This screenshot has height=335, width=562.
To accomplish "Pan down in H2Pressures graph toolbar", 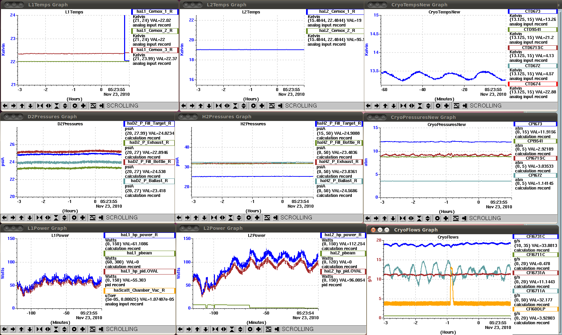I will pos(204,218).
